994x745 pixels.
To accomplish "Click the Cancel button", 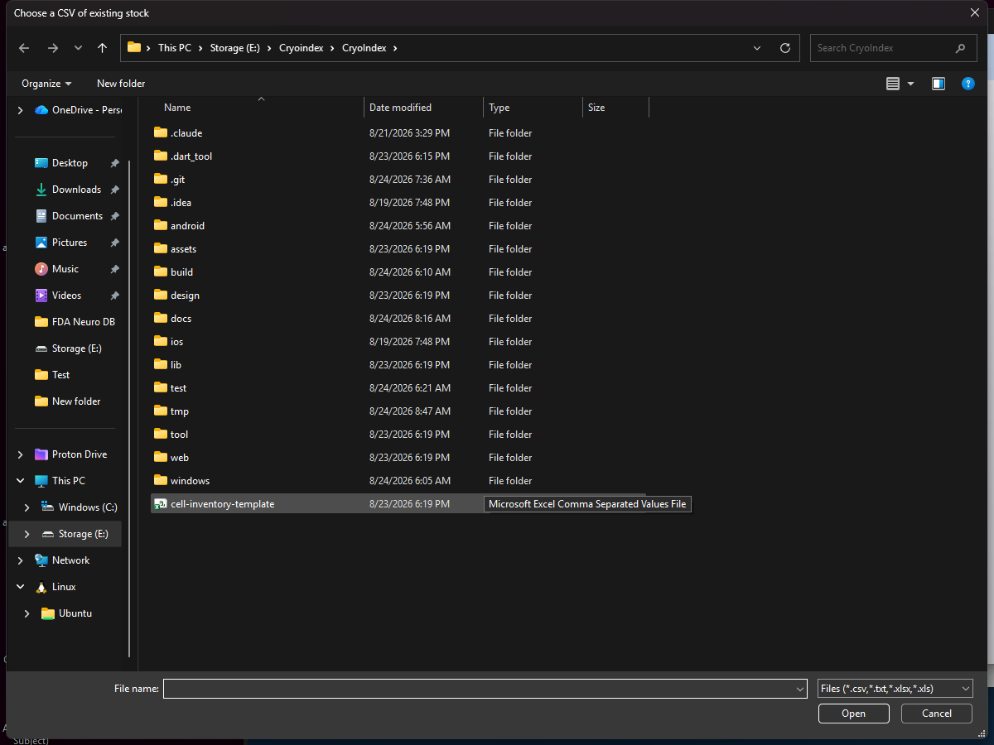I will click(937, 714).
